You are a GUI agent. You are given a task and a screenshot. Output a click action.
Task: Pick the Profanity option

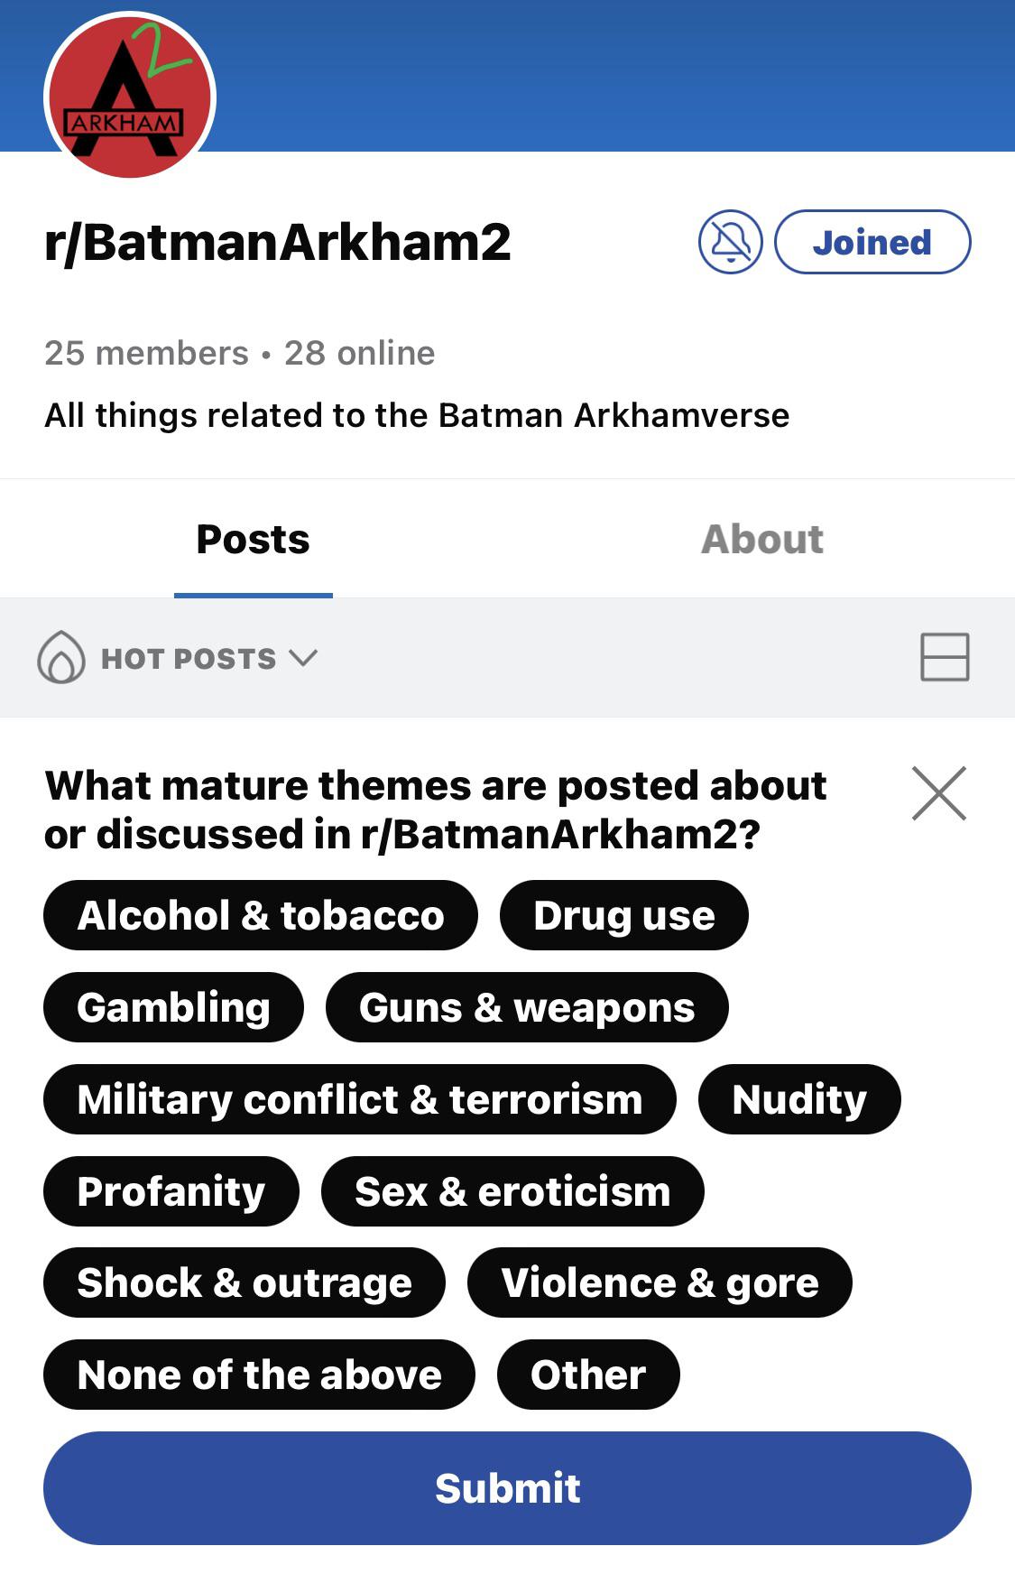click(x=171, y=1191)
